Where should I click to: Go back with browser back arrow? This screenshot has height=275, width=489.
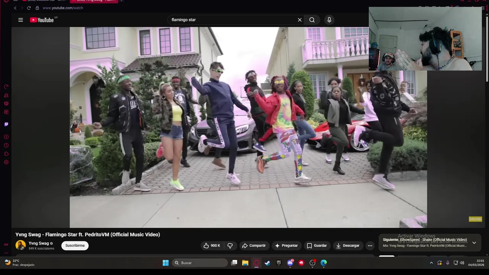point(15,8)
